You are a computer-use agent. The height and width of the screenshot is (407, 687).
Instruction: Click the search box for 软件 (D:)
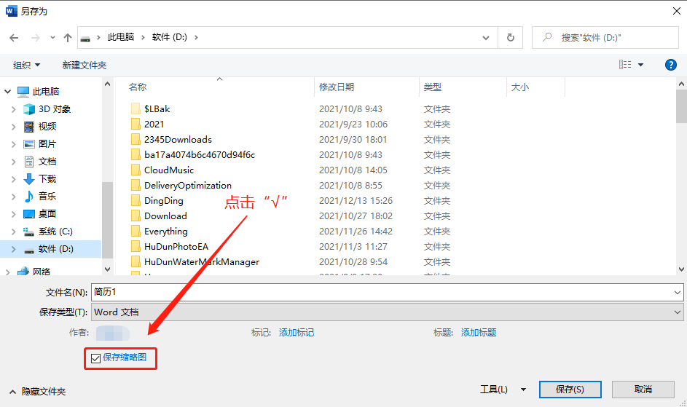click(605, 38)
